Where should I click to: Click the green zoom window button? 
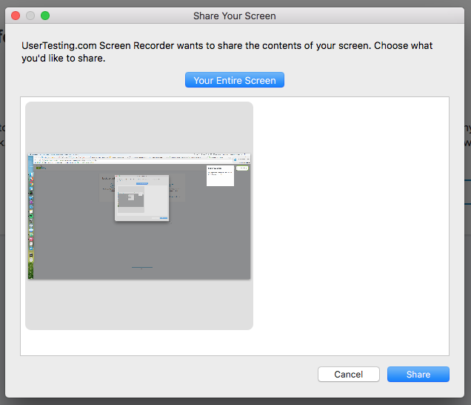[44, 15]
